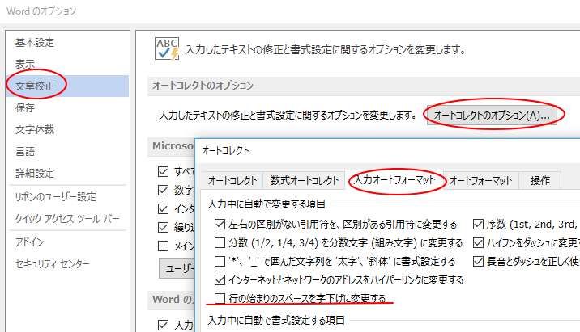The height and width of the screenshot is (332, 580).
Task: Toggle ハイフンをダッシュに変更 checkbox
Action: [478, 242]
